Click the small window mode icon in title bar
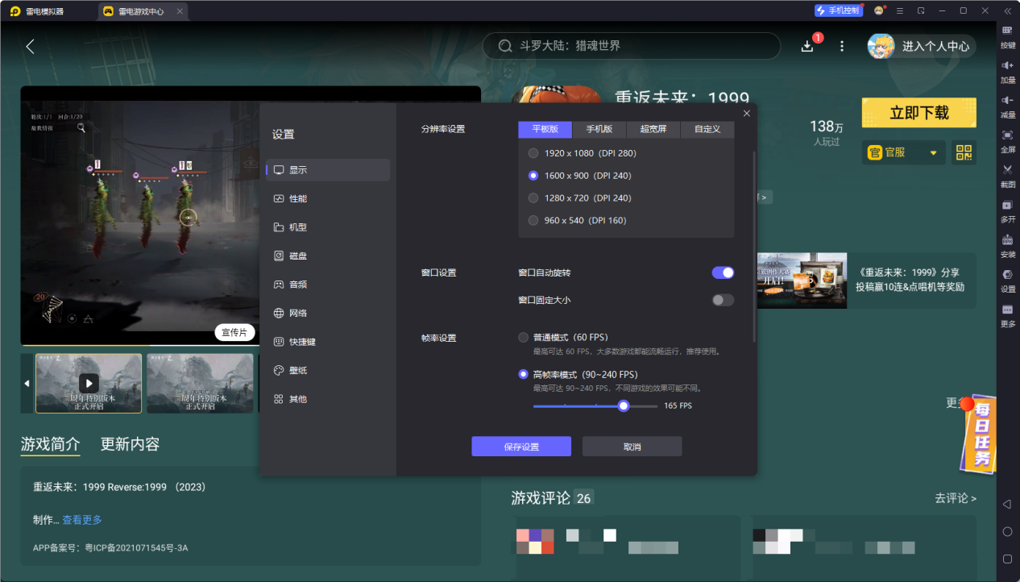 (x=920, y=11)
